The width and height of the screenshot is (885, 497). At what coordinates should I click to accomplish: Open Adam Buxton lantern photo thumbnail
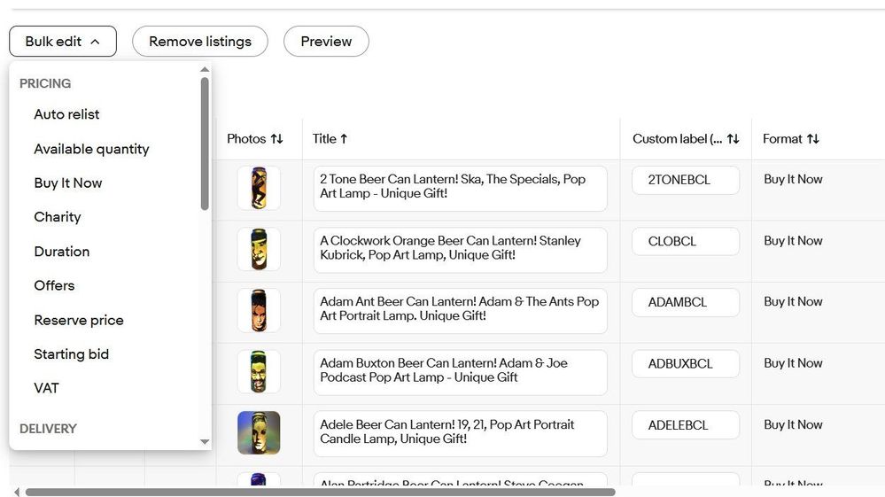259,372
